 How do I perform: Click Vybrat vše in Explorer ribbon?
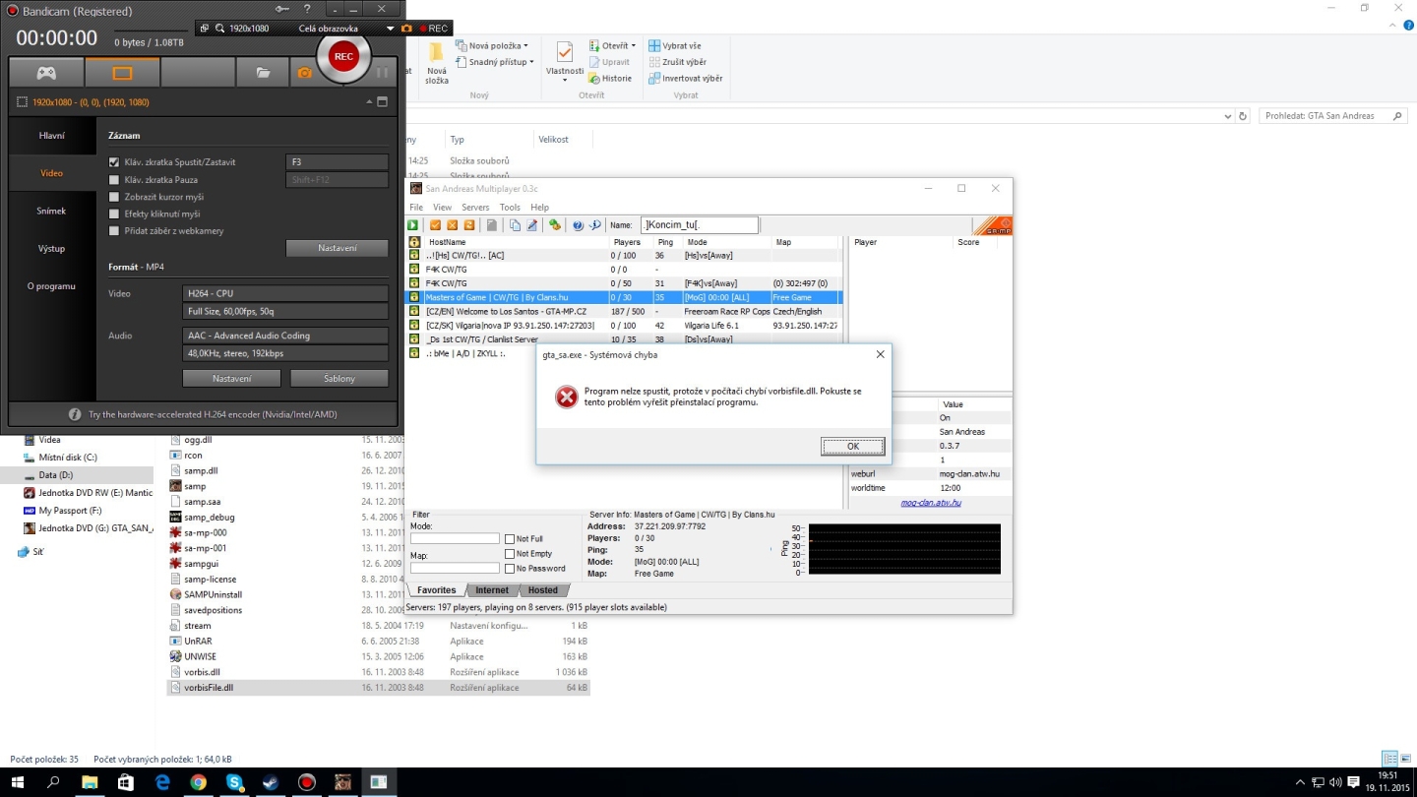(675, 45)
